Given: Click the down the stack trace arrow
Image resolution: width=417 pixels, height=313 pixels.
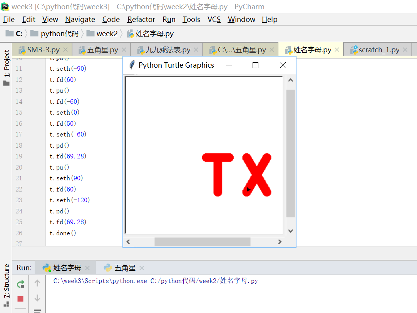Looking at the screenshot, I should [37, 298].
